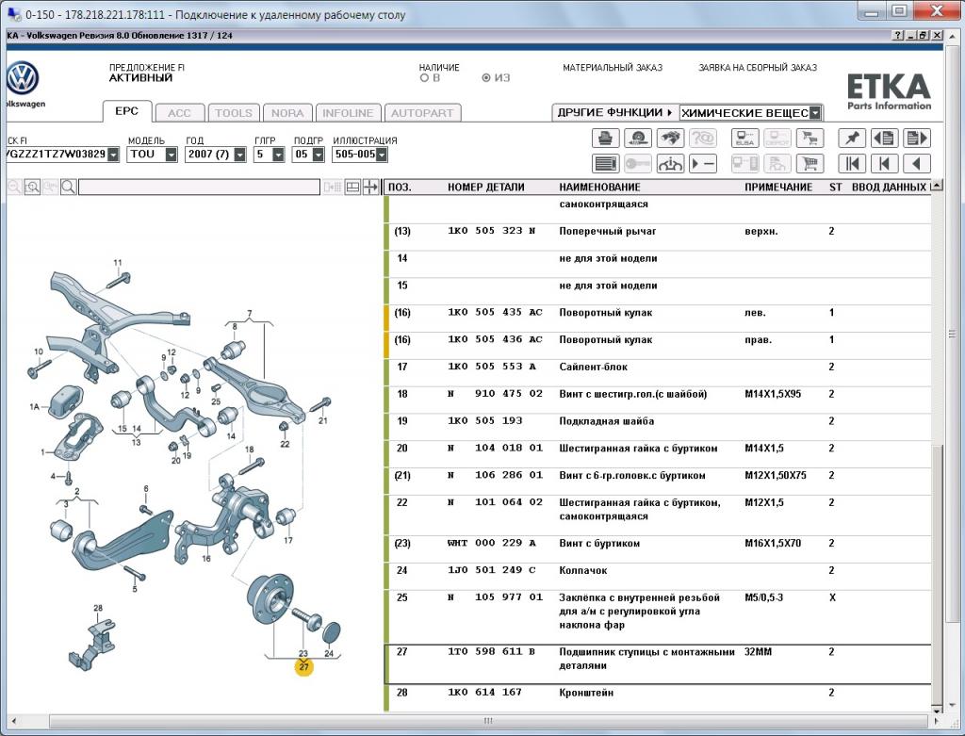
Task: Select part N 910 475 02
Action: 496,394
